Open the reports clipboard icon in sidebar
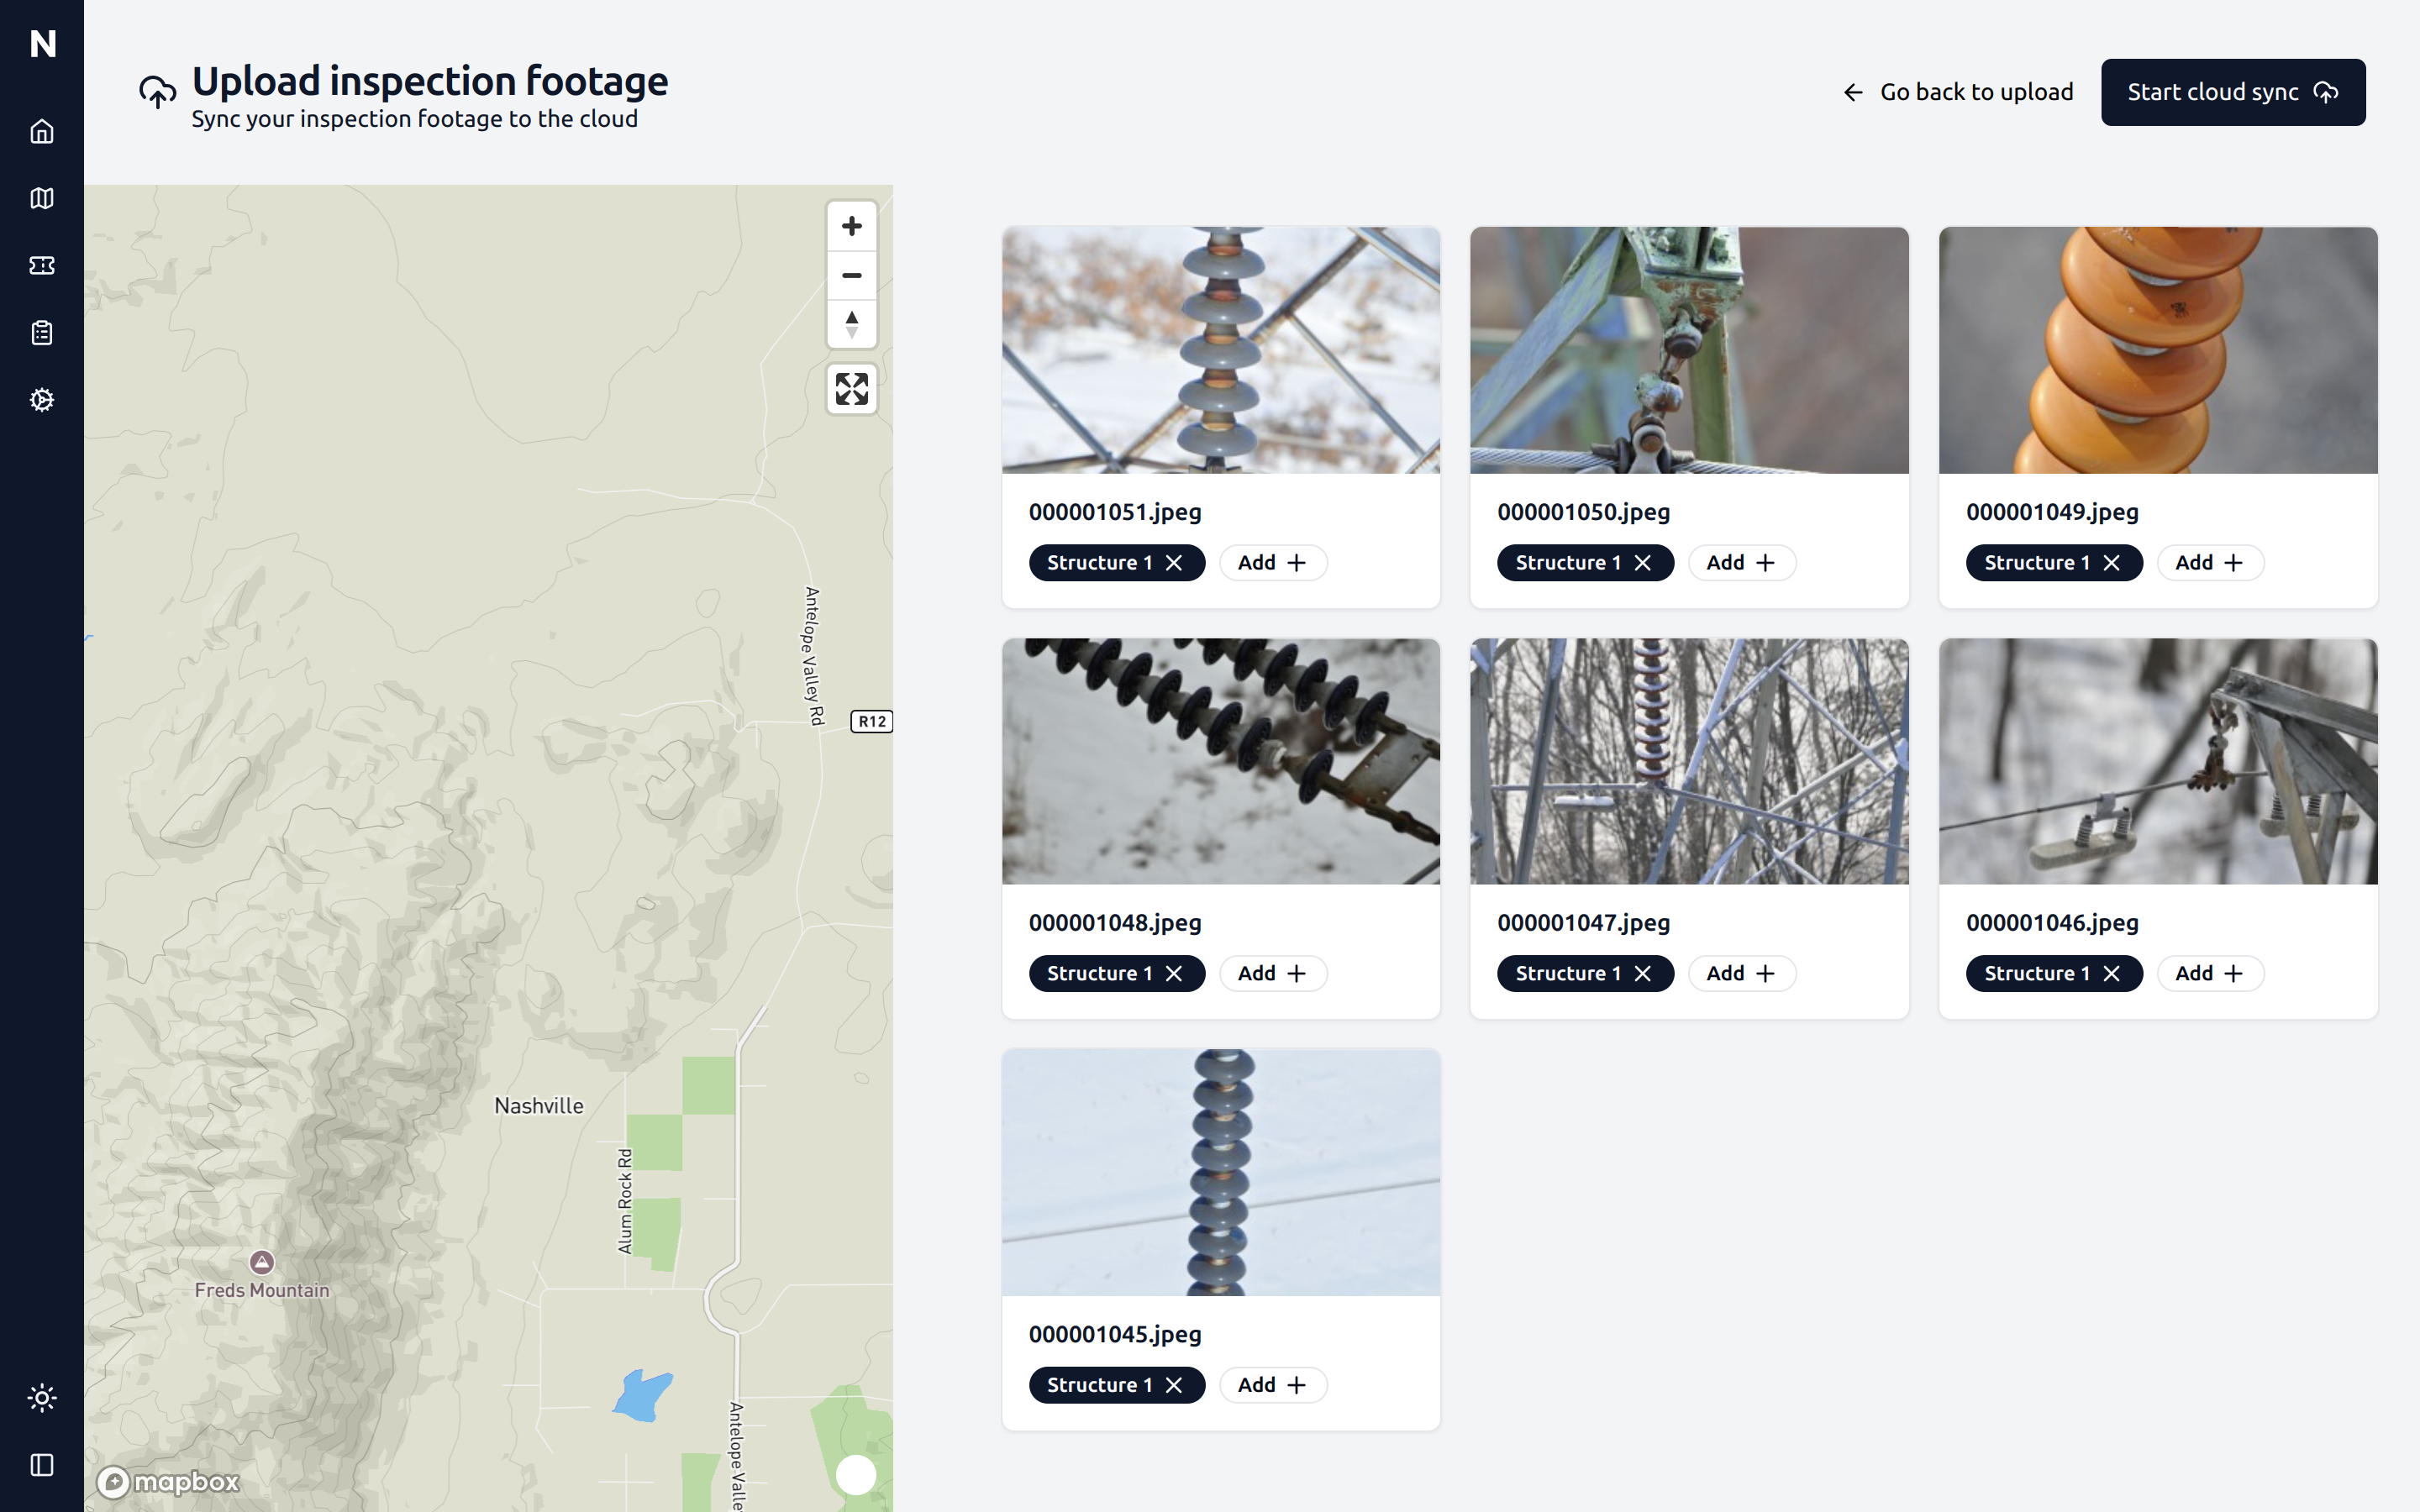 (42, 332)
